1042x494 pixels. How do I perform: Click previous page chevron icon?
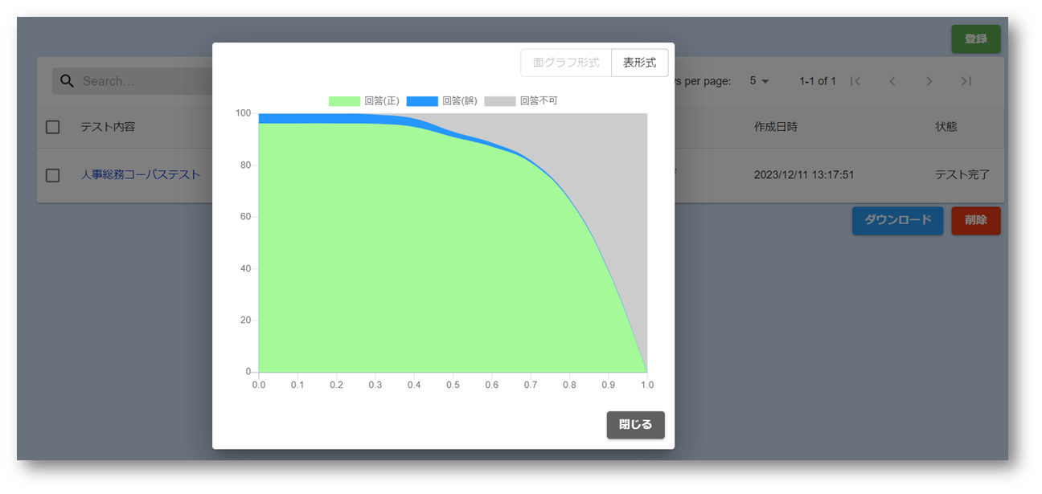(x=892, y=81)
